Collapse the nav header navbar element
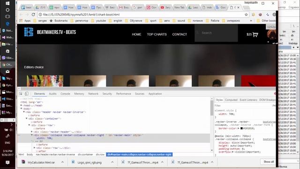The image size is (300, 169). (x=24, y=112)
